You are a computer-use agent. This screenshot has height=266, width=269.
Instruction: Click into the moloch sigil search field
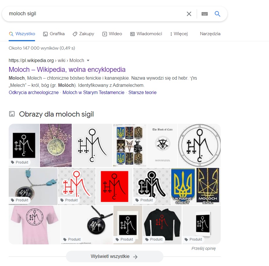(96, 14)
